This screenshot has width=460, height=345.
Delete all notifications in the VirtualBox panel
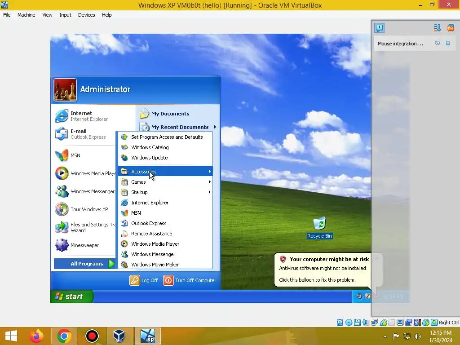pos(450,28)
